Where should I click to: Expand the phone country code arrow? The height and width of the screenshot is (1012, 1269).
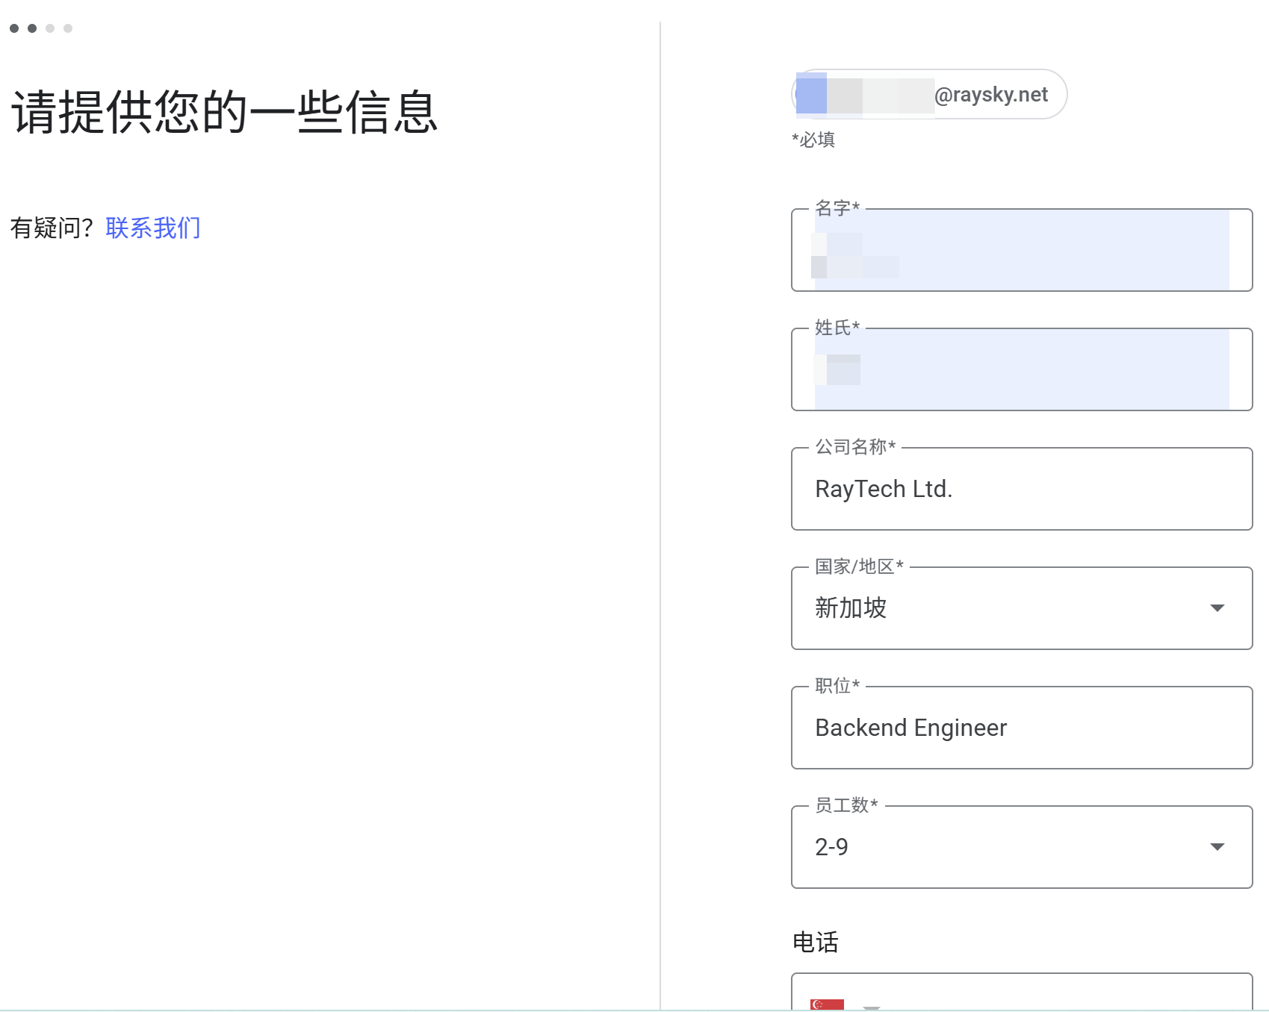[x=871, y=1007]
